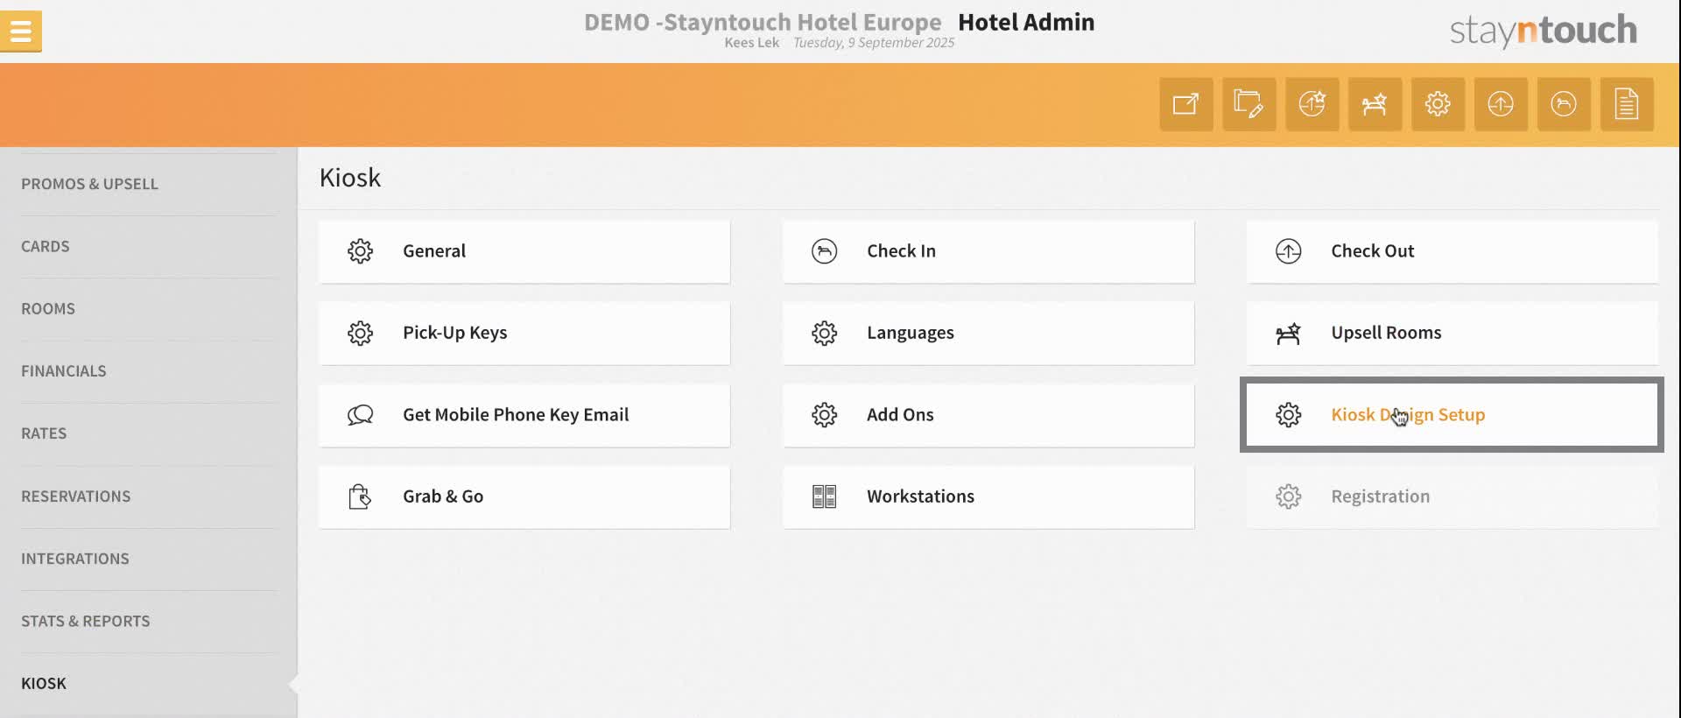Click the Hotel Admin title text
This screenshot has height=718, width=1681.
[1026, 22]
